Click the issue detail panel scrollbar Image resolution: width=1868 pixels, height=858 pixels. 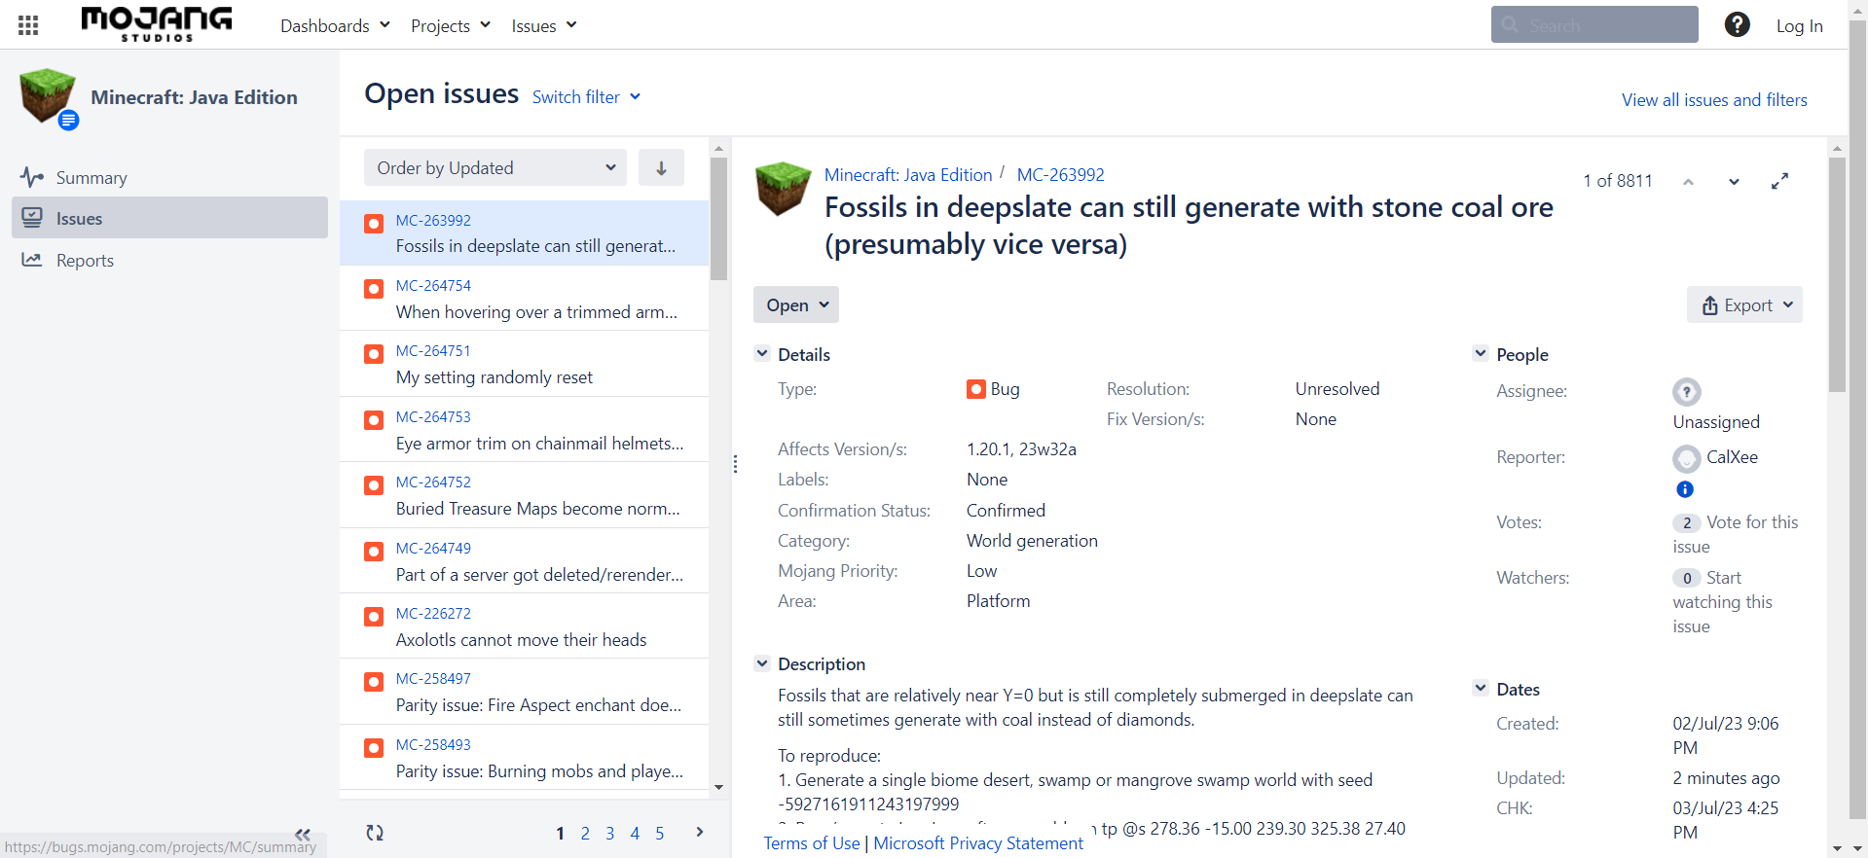tap(1837, 274)
